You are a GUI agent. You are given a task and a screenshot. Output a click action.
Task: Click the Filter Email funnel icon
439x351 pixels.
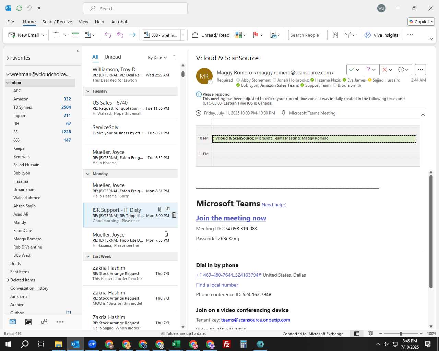point(347,35)
